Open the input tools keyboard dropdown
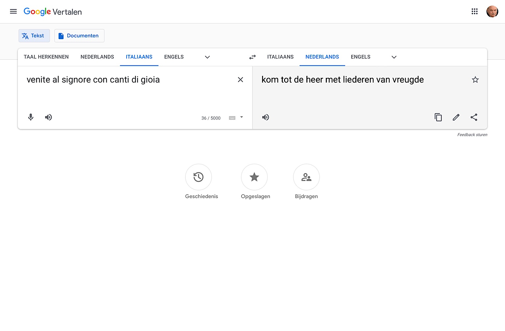 pyautogui.click(x=241, y=117)
